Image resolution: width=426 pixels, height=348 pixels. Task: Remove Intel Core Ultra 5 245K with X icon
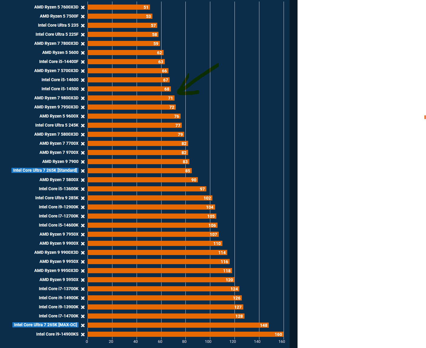(83, 125)
